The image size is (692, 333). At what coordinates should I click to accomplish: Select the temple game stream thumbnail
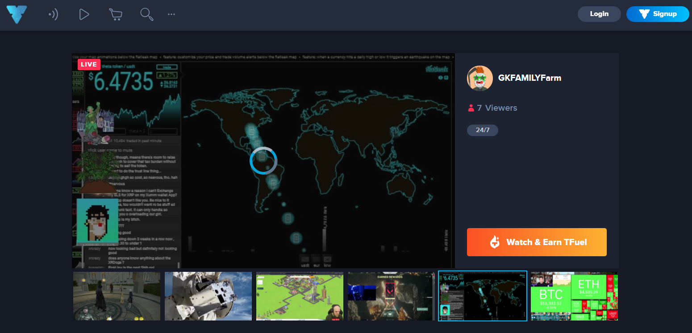point(117,296)
